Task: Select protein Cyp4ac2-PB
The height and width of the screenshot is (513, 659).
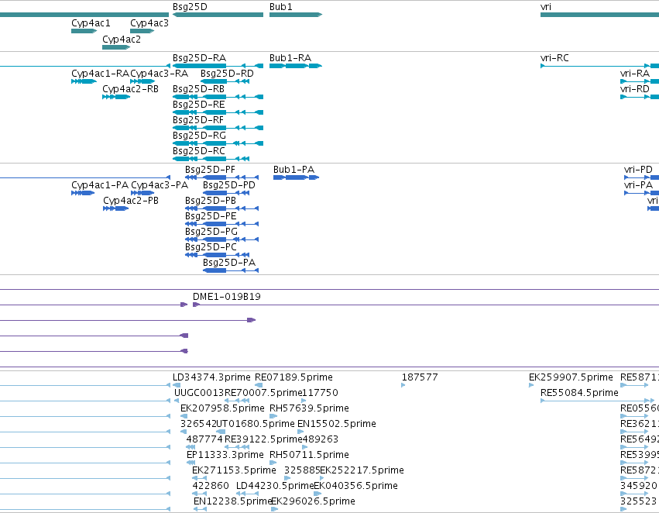Action: (x=115, y=208)
